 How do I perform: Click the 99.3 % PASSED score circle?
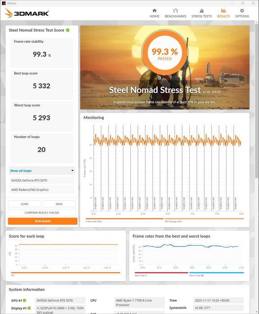[165, 53]
